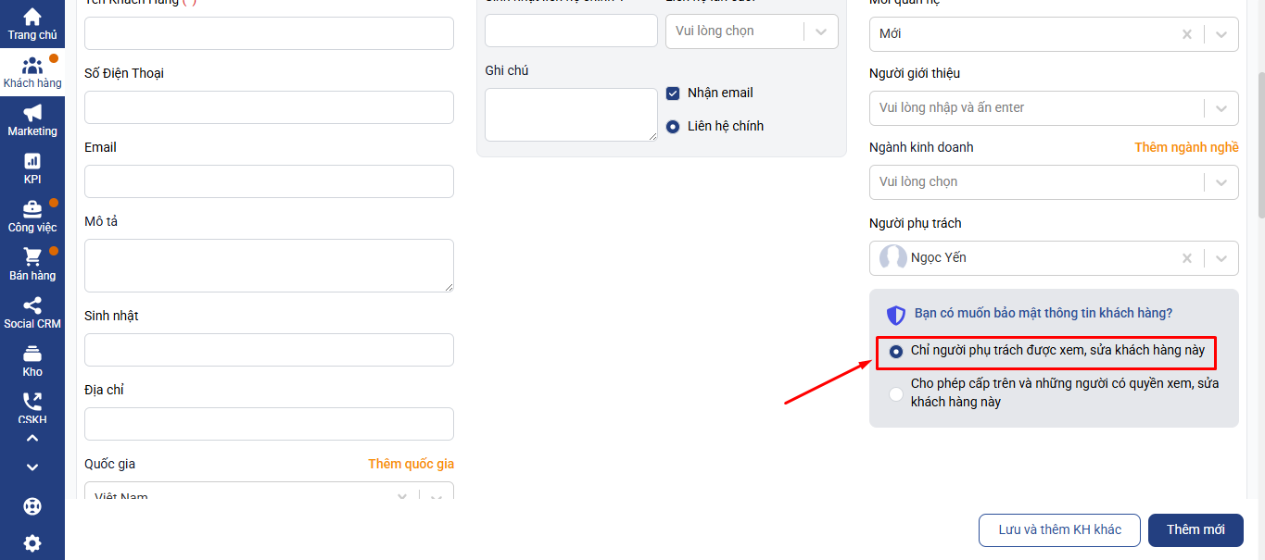The height and width of the screenshot is (560, 1265).
Task: Open the Marketing megaphone icon
Action: (32, 113)
